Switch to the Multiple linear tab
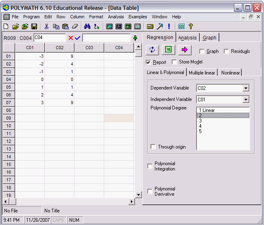264x225 pixels. (x=202, y=72)
